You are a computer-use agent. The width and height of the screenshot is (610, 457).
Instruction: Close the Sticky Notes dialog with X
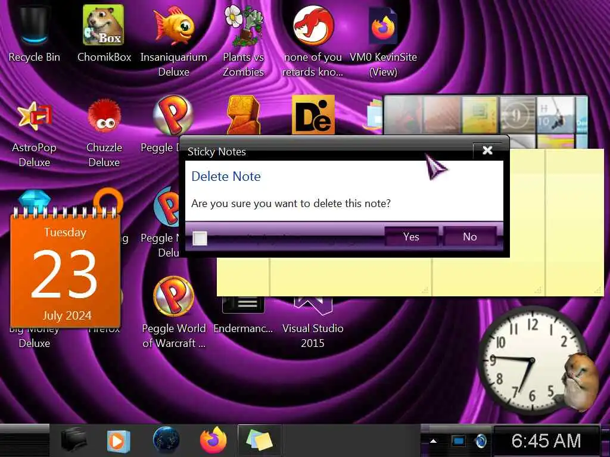(487, 151)
